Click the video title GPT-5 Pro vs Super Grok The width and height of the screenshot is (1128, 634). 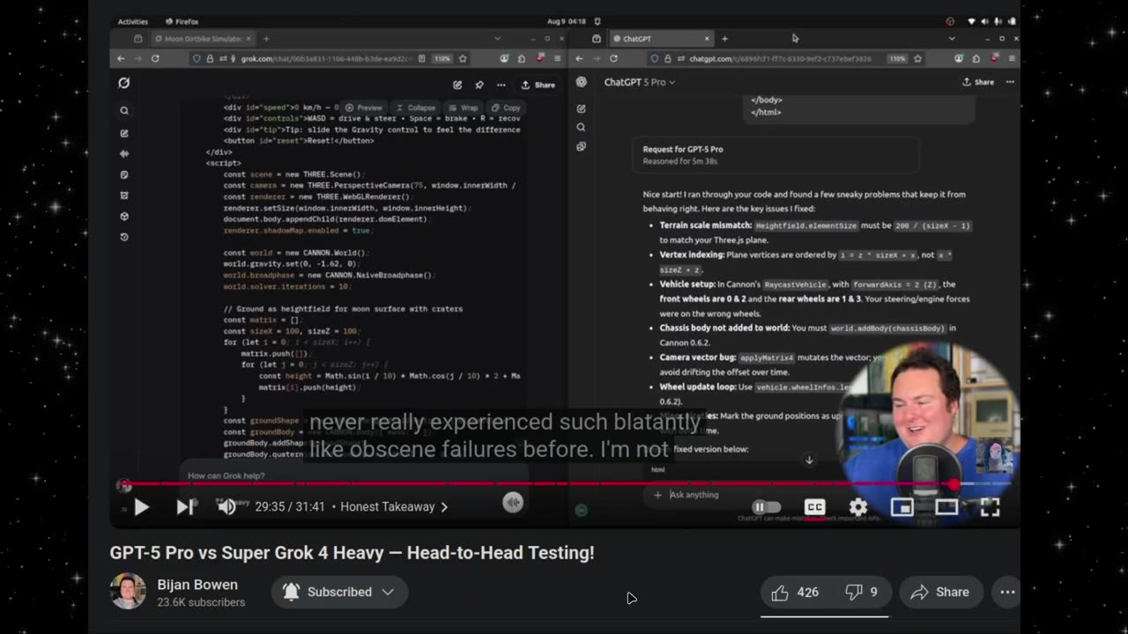coord(352,553)
